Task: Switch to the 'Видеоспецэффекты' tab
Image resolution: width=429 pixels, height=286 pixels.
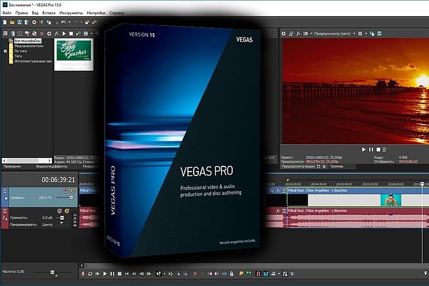Action: tap(52, 166)
